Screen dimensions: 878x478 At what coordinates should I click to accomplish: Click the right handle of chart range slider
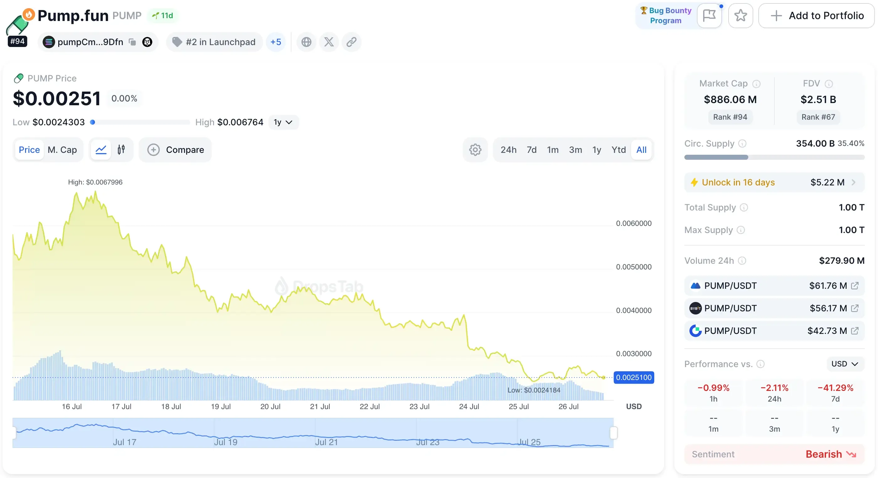click(x=614, y=433)
